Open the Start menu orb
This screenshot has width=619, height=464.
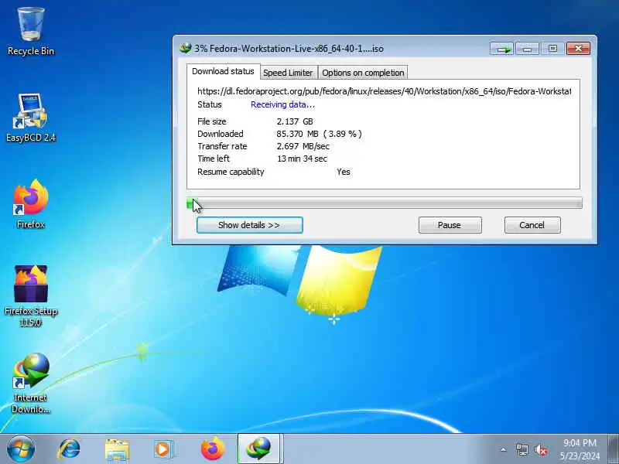[21, 449]
